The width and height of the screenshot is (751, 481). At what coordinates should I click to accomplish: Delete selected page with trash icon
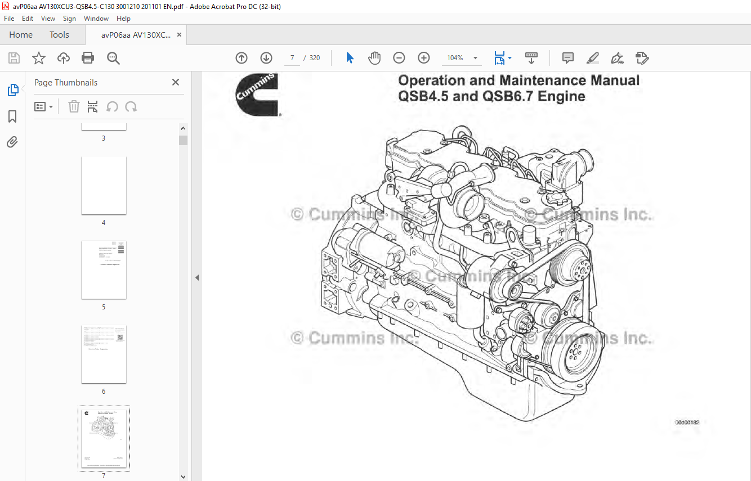(x=74, y=106)
